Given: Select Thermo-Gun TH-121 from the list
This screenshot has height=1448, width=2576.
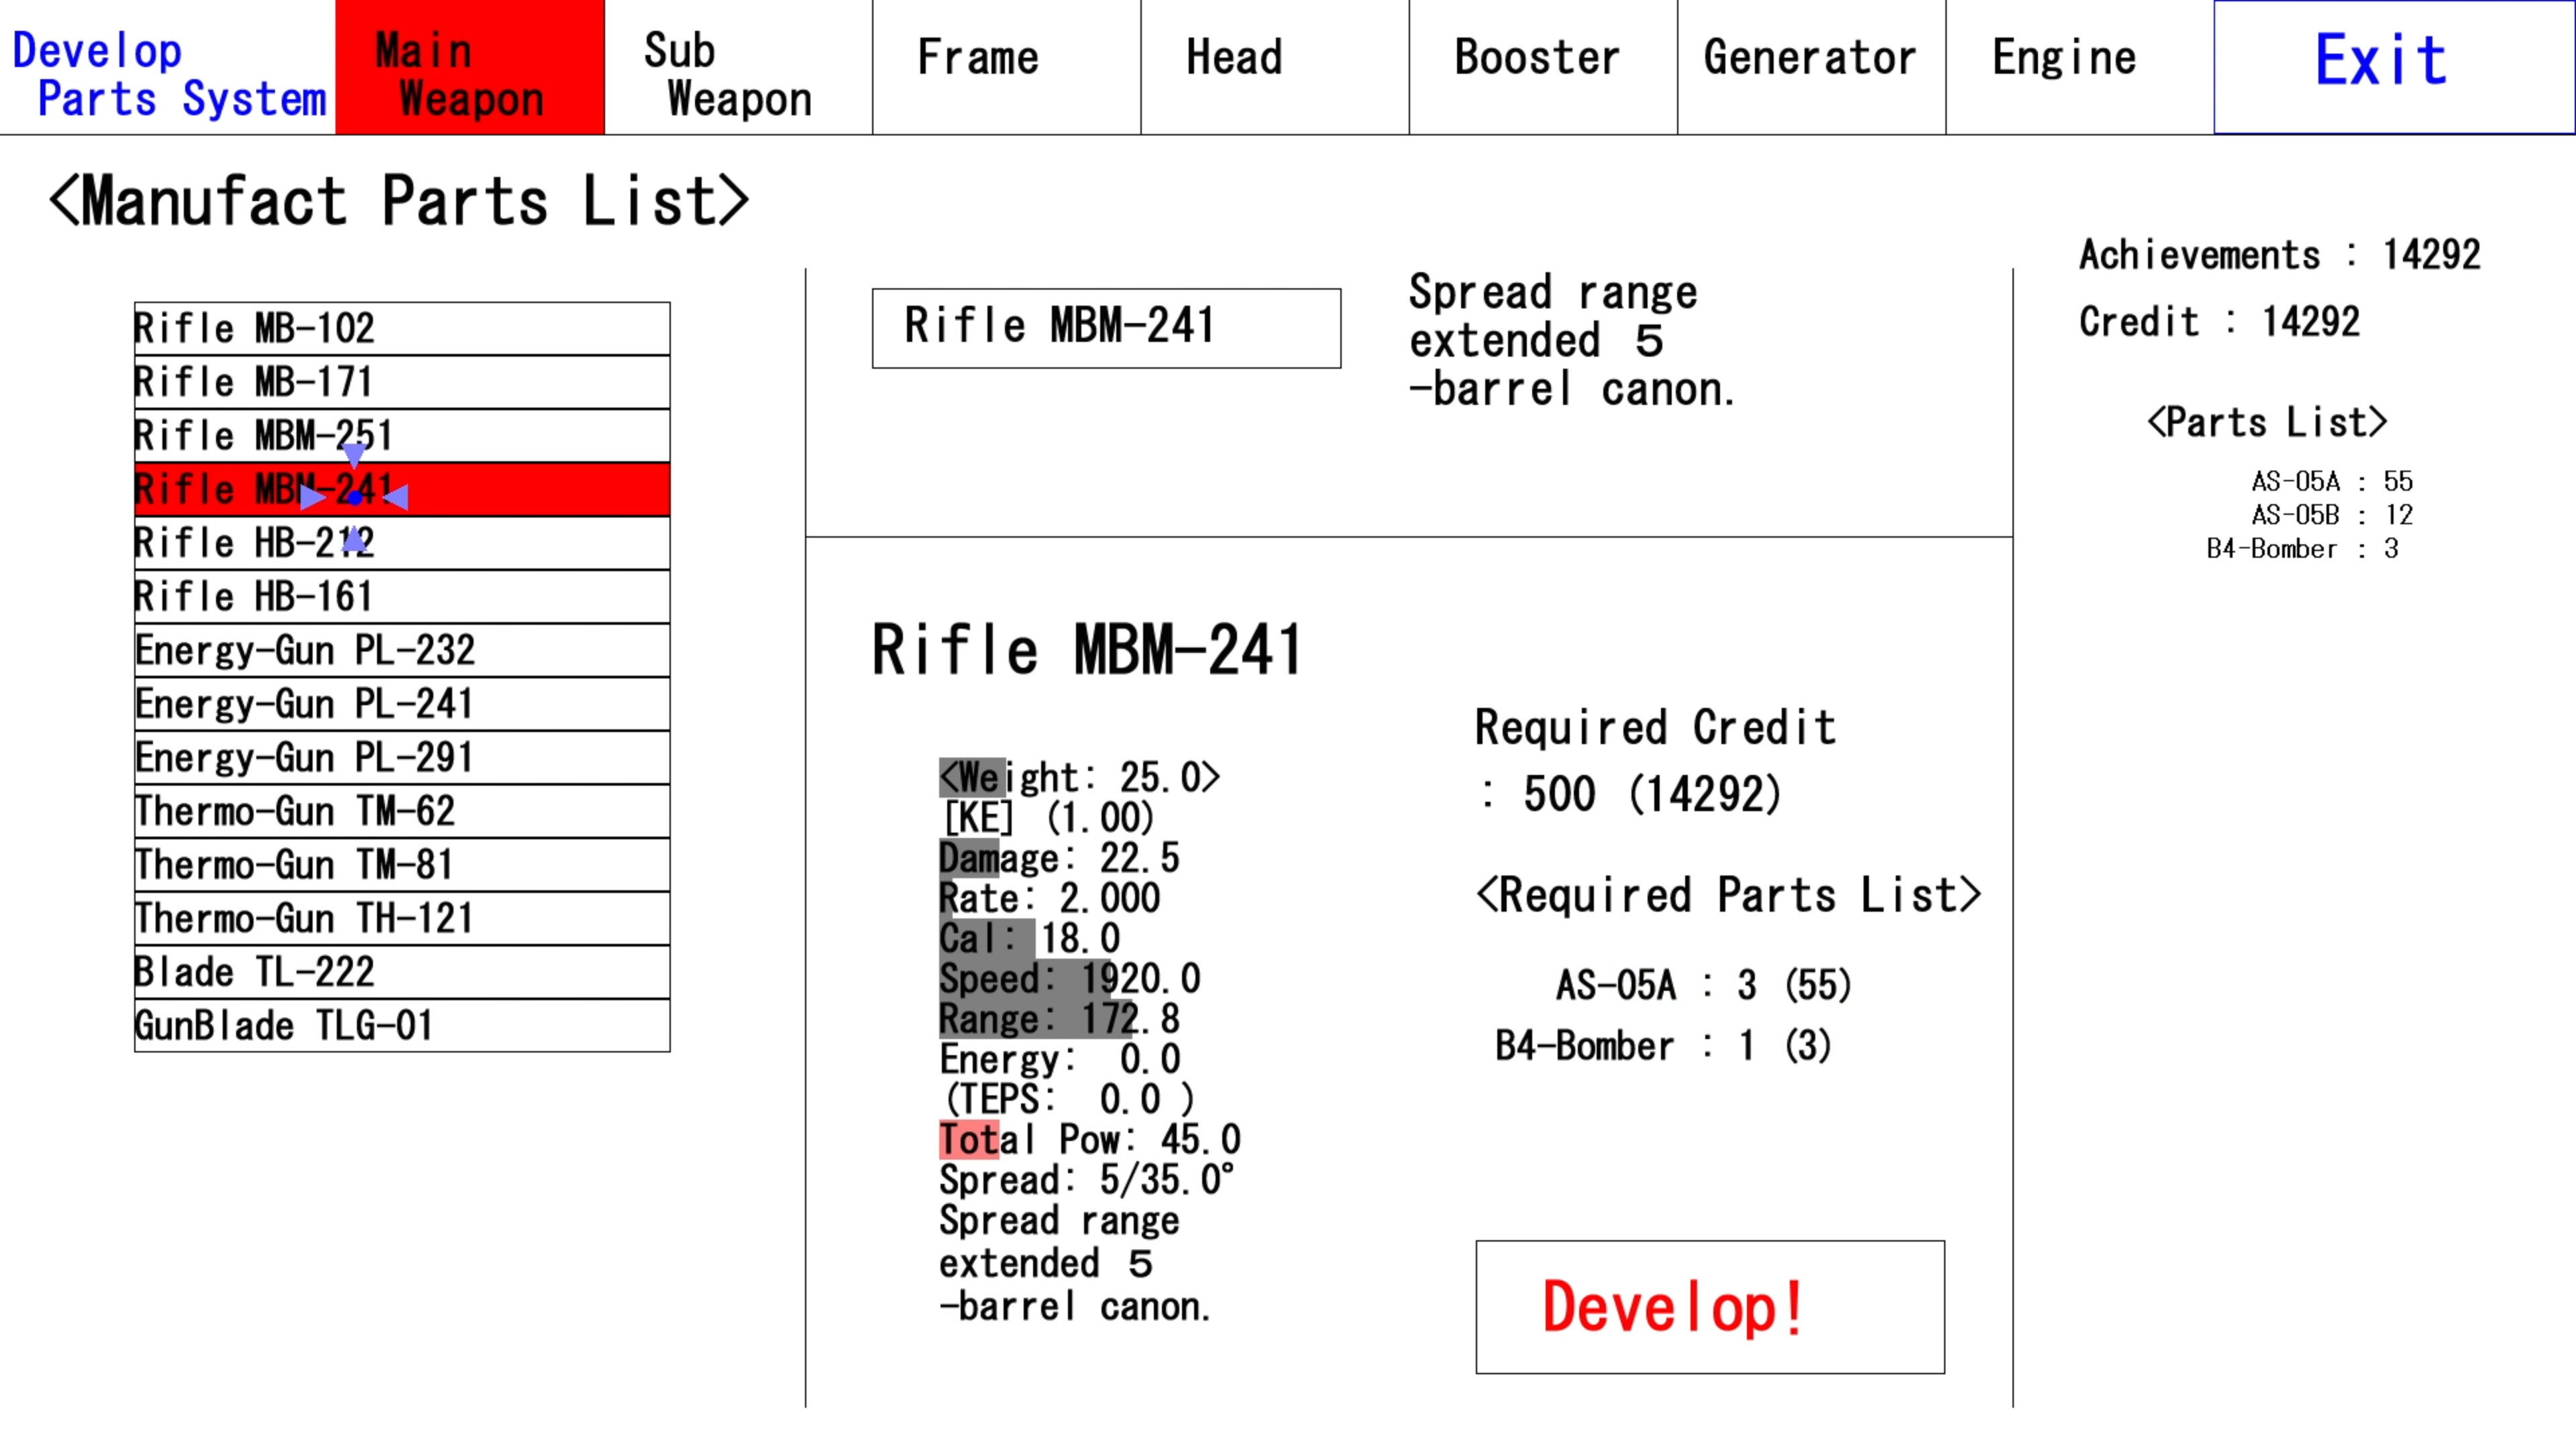Looking at the screenshot, I should click(x=400, y=917).
